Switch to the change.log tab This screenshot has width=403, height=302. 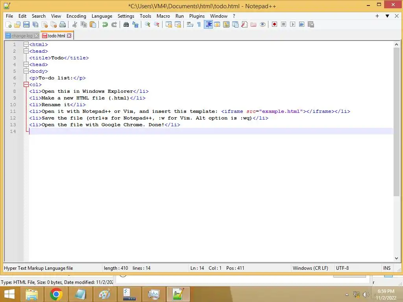(x=22, y=36)
